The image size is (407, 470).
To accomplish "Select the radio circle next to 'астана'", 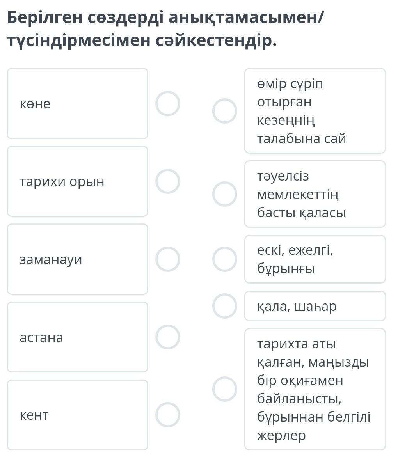I will coord(167,337).
